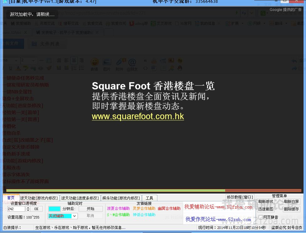Click the game loading progress bar
This screenshot has width=306, height=233.
[x=154, y=190]
